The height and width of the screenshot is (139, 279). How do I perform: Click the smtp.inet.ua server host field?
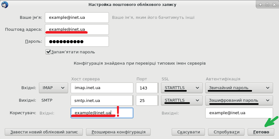(x=102, y=100)
